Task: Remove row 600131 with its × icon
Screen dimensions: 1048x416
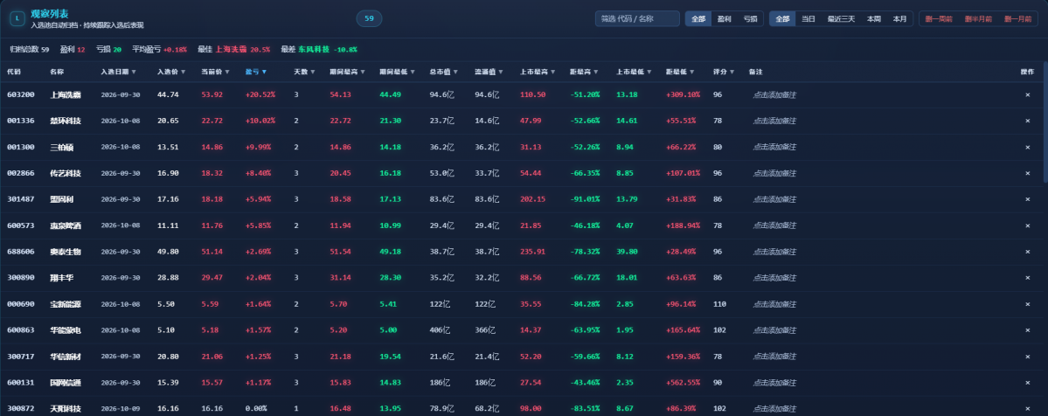Action: pyautogui.click(x=1027, y=383)
